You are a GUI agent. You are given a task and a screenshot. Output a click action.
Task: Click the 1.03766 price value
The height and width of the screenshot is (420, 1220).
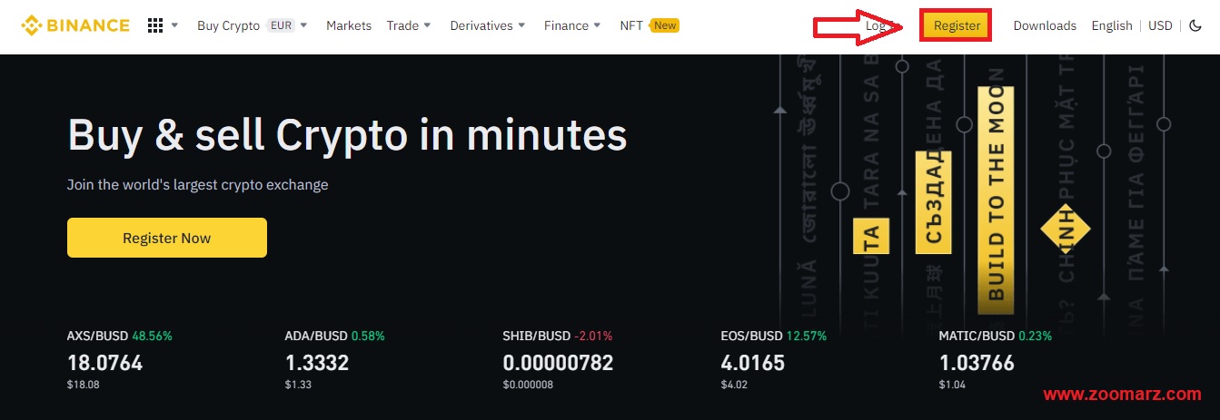(977, 364)
